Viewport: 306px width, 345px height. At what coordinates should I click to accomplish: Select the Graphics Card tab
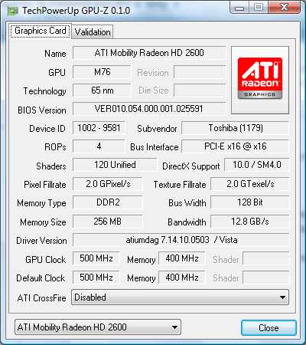click(x=41, y=31)
